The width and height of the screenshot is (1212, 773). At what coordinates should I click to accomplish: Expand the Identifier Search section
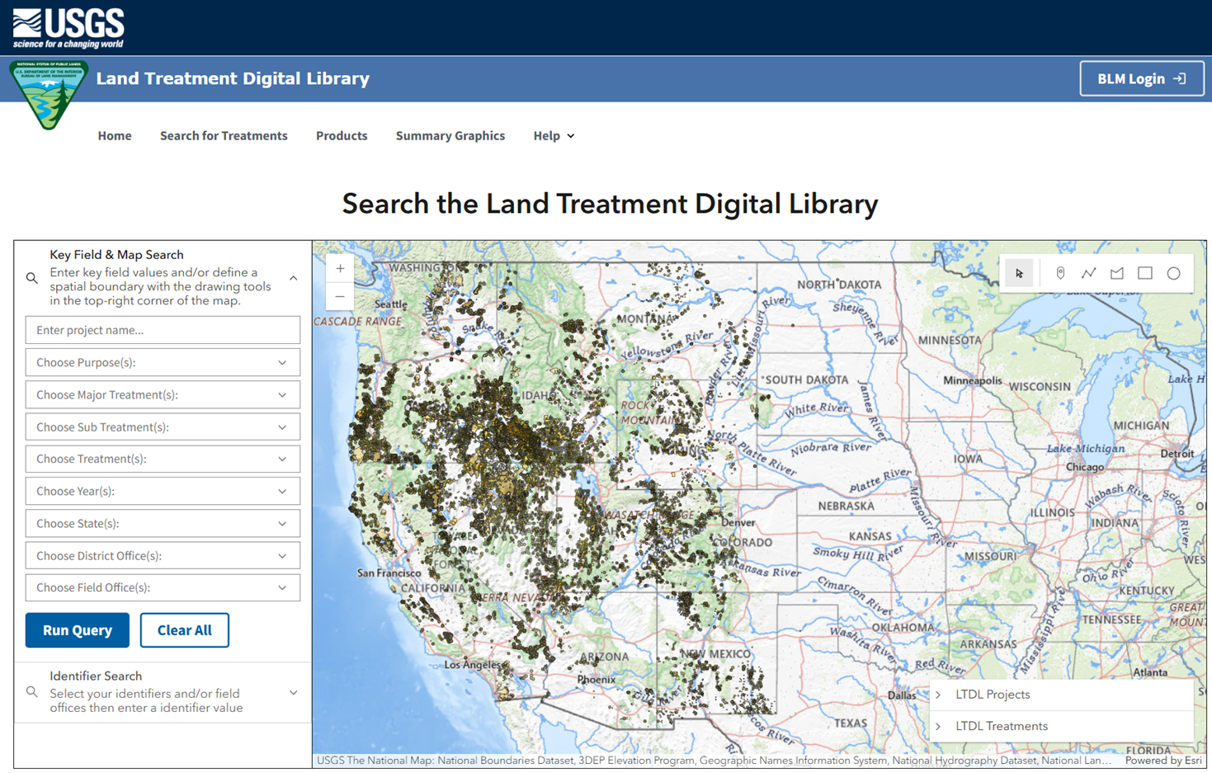tap(293, 692)
